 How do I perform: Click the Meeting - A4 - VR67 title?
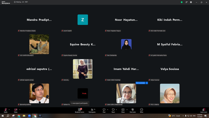(x=22, y=2)
